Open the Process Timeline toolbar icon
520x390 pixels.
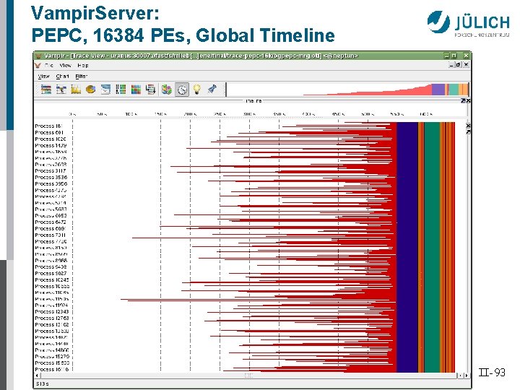click(61, 90)
